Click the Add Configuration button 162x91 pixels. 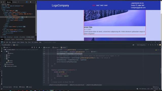click(x=141, y=45)
